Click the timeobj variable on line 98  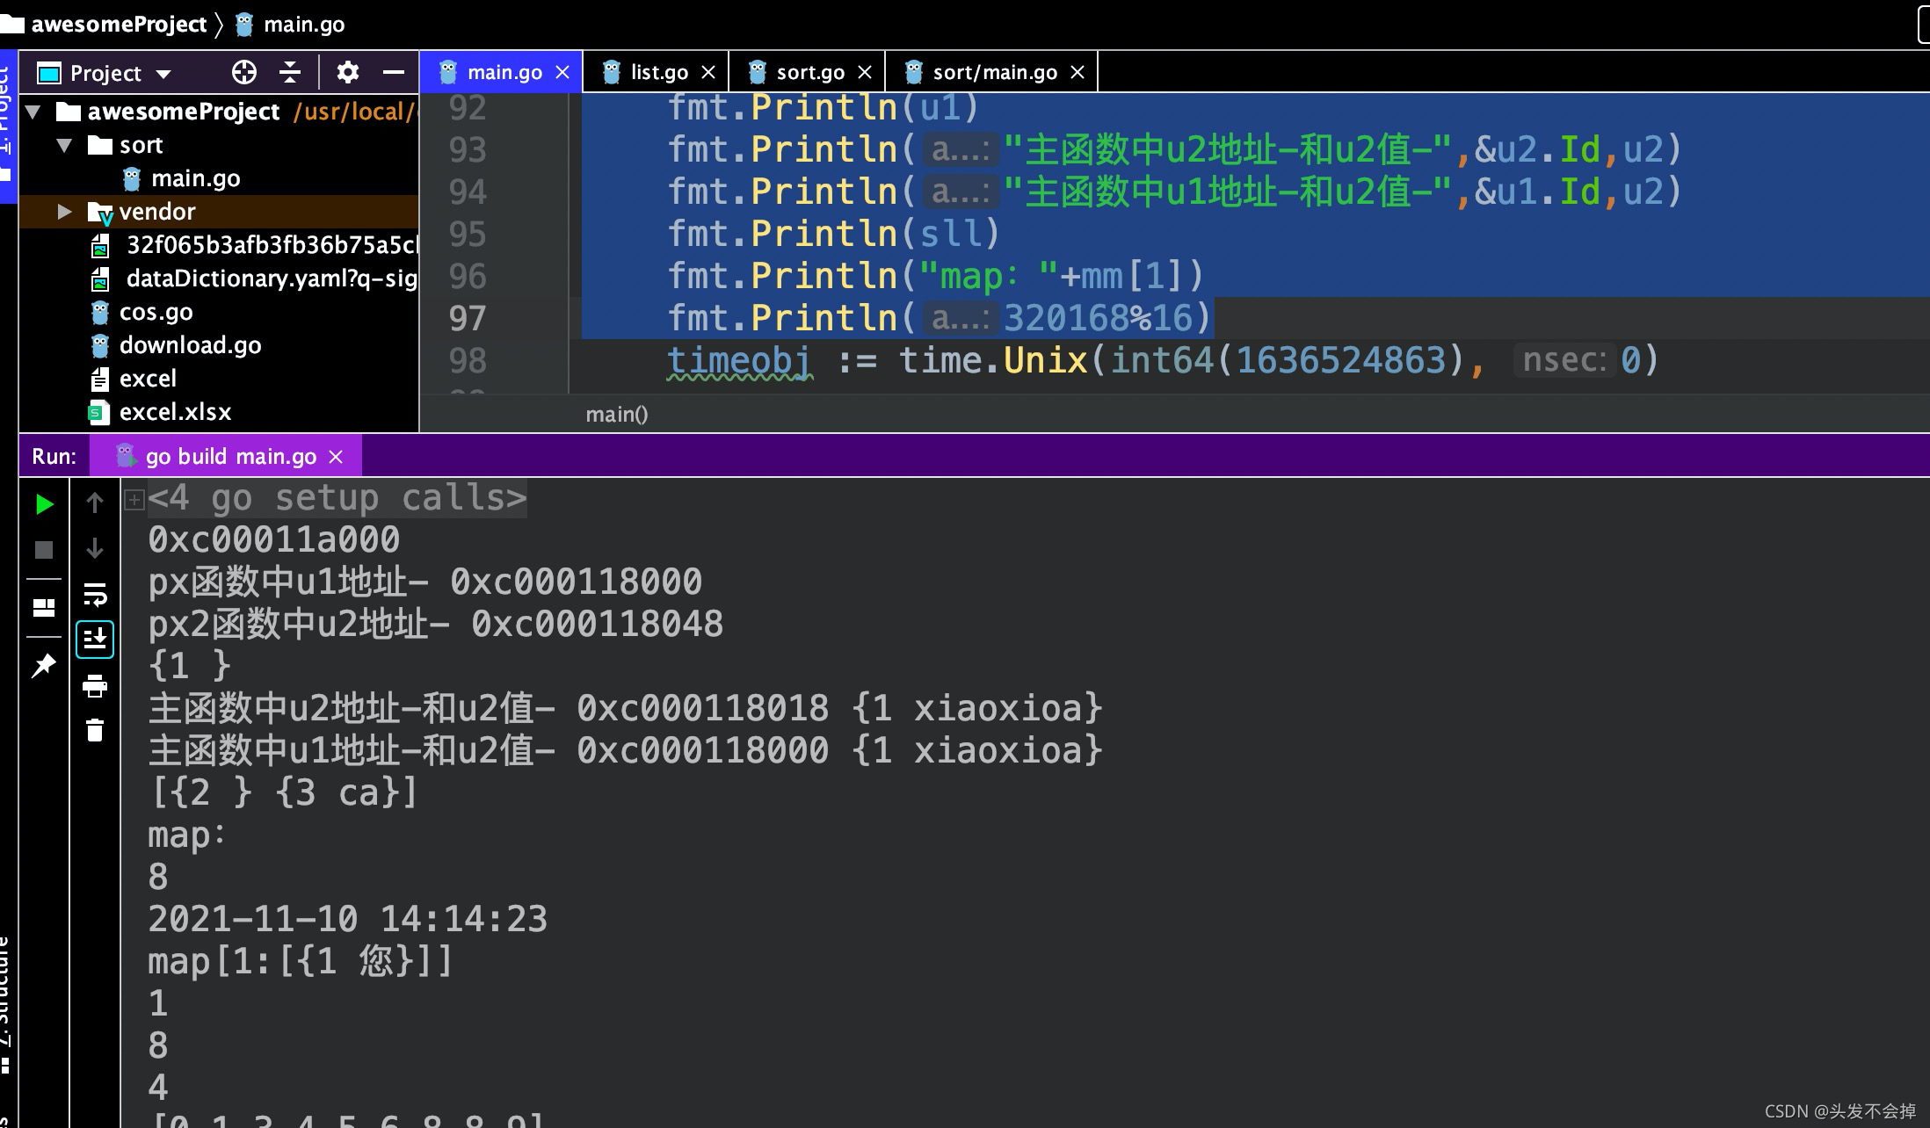(739, 361)
